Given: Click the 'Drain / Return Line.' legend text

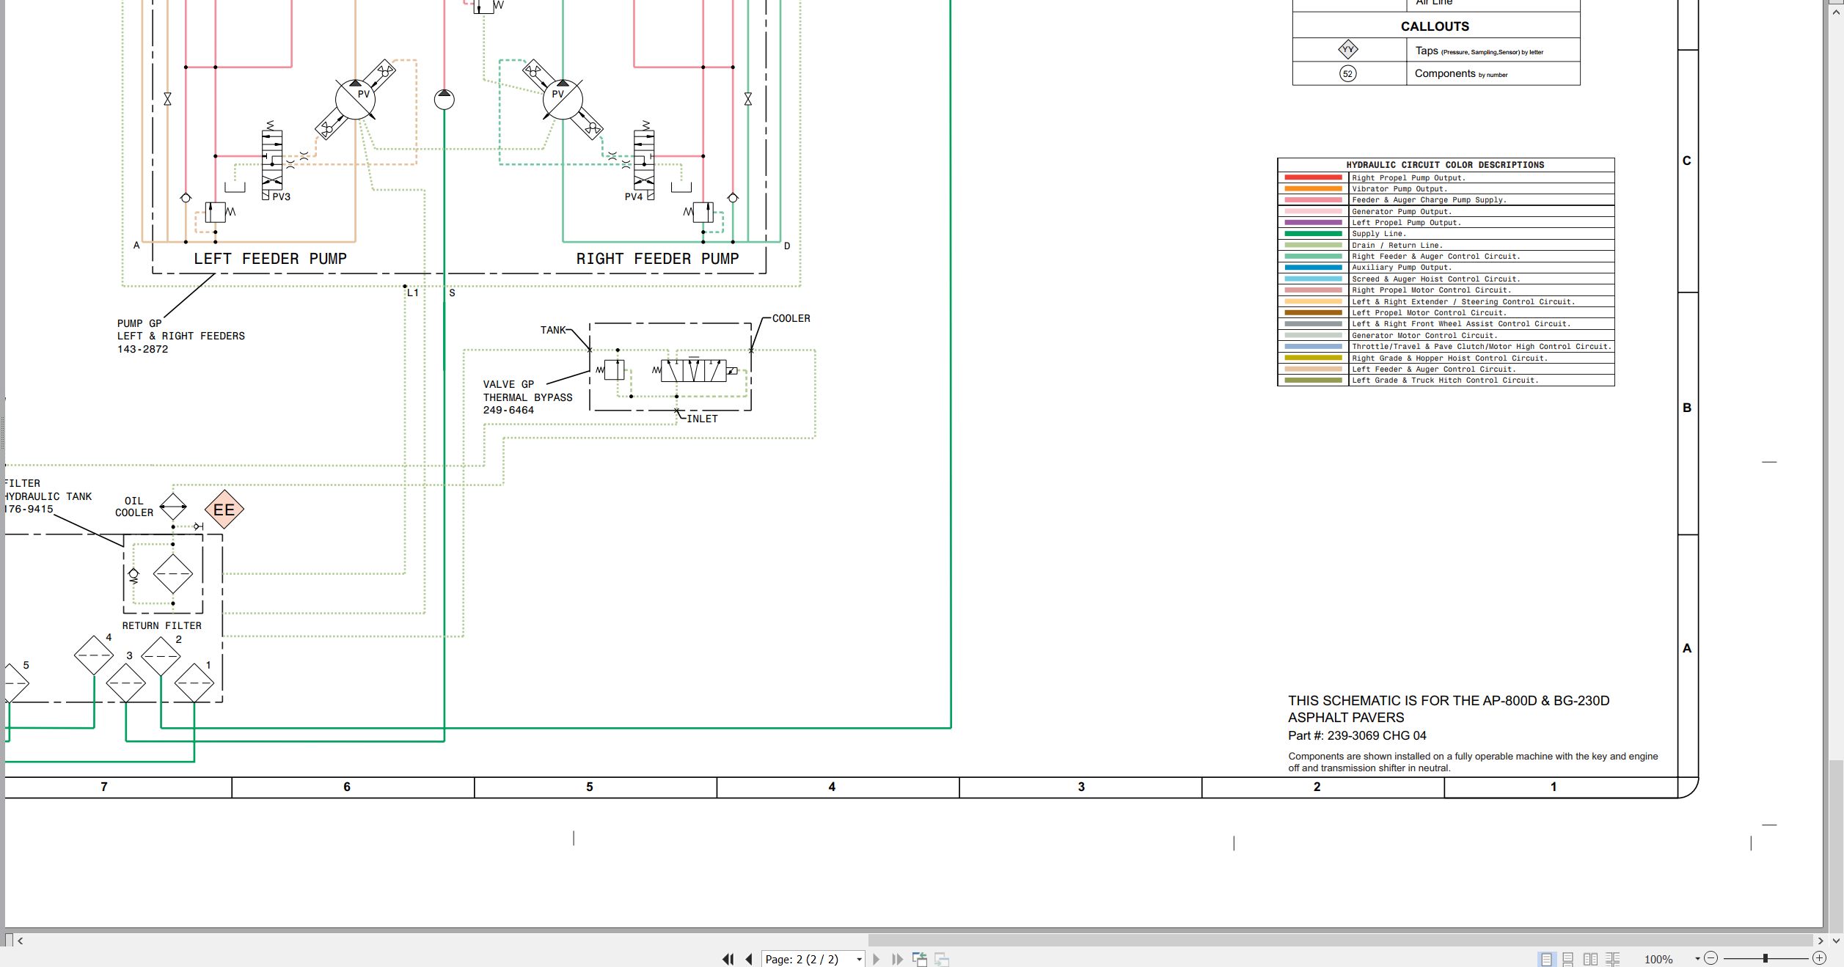Looking at the screenshot, I should [x=1397, y=246].
